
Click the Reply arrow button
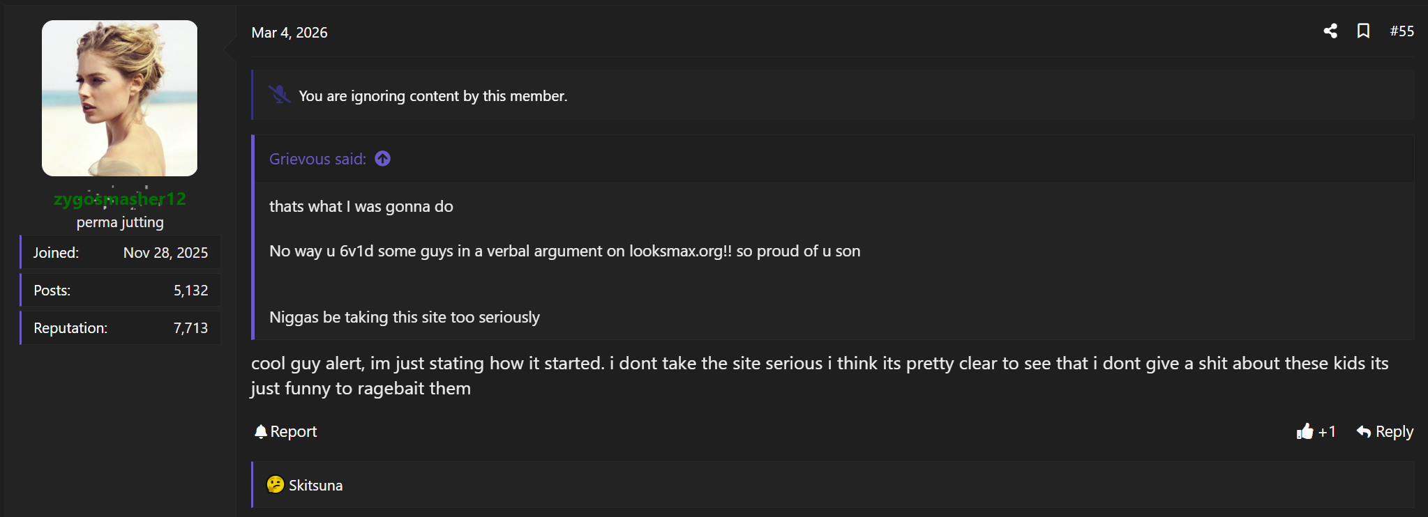(x=1385, y=431)
